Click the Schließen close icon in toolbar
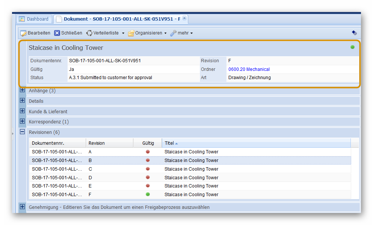This screenshot has height=225, width=373. pos(57,33)
